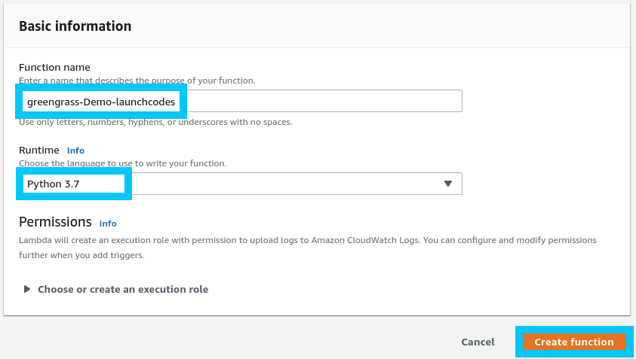Viewport: 636px width, 359px height.
Task: Click the "Use only letters, numbers" hint text
Action: pyautogui.click(x=155, y=122)
